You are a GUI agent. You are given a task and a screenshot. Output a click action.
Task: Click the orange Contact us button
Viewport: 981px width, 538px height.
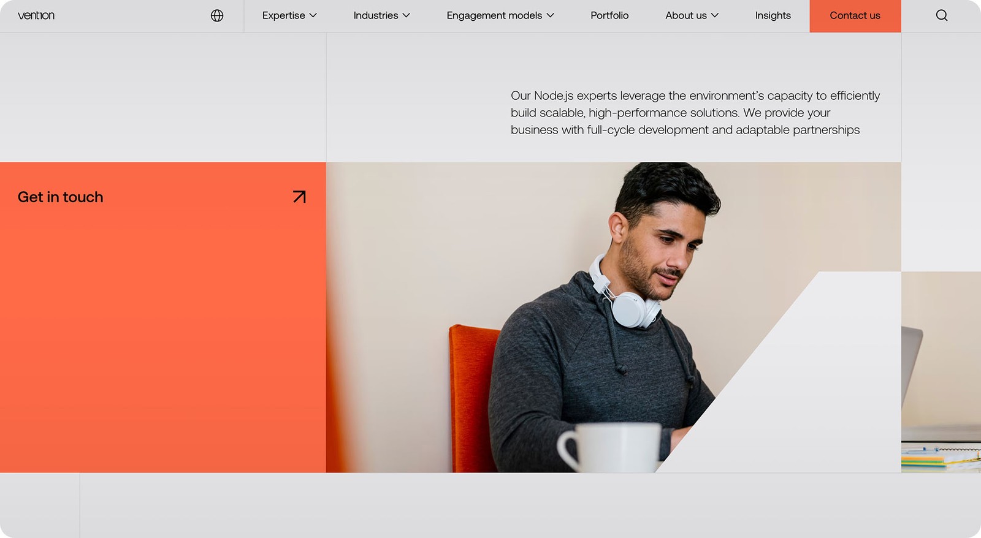(855, 16)
